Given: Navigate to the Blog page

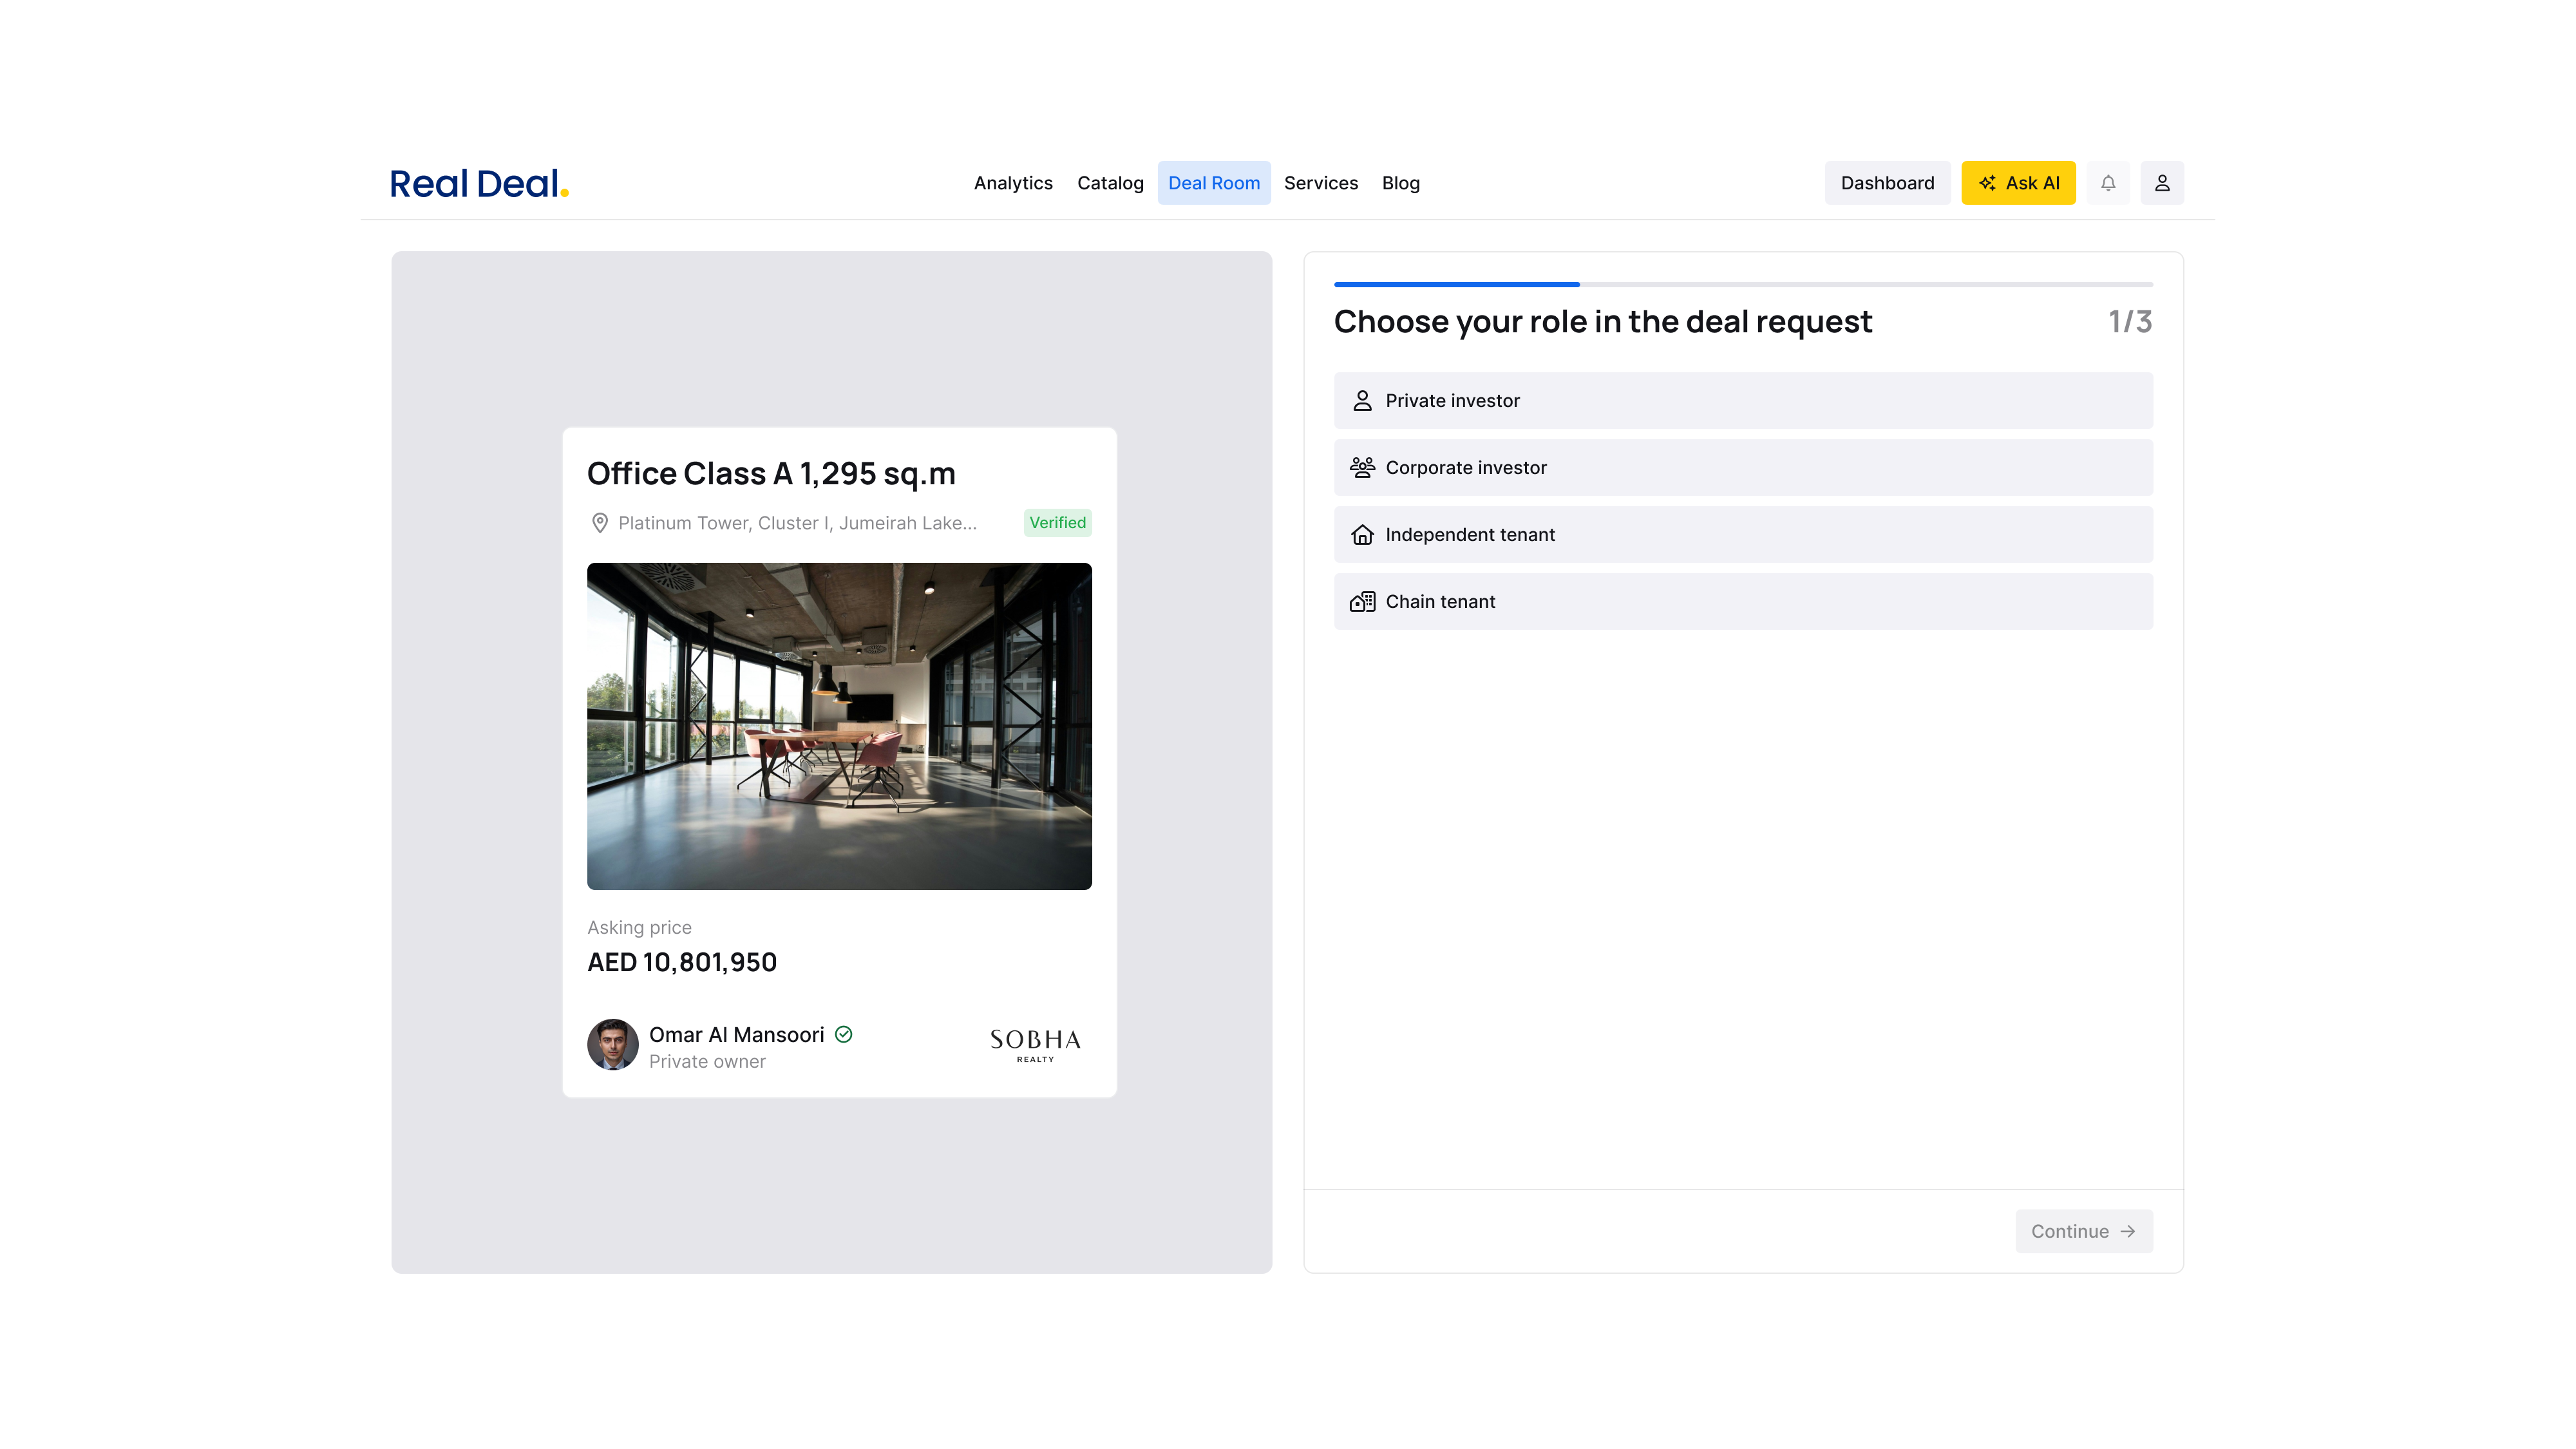Looking at the screenshot, I should pyautogui.click(x=1401, y=183).
